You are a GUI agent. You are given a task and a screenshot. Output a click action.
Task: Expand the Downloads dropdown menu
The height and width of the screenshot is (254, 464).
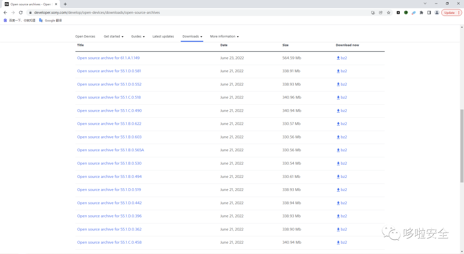point(192,37)
